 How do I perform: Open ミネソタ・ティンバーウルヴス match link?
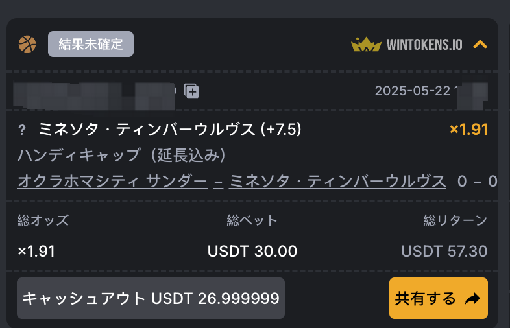[x=337, y=181]
